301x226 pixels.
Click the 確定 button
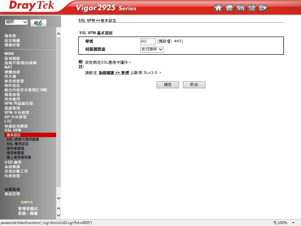168,85
